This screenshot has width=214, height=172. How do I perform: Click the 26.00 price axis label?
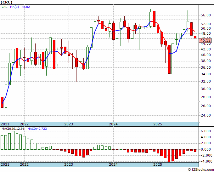pyautogui.click(x=206, y=106)
